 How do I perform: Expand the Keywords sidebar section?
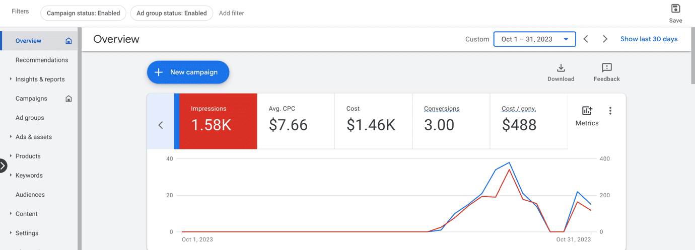(x=29, y=176)
